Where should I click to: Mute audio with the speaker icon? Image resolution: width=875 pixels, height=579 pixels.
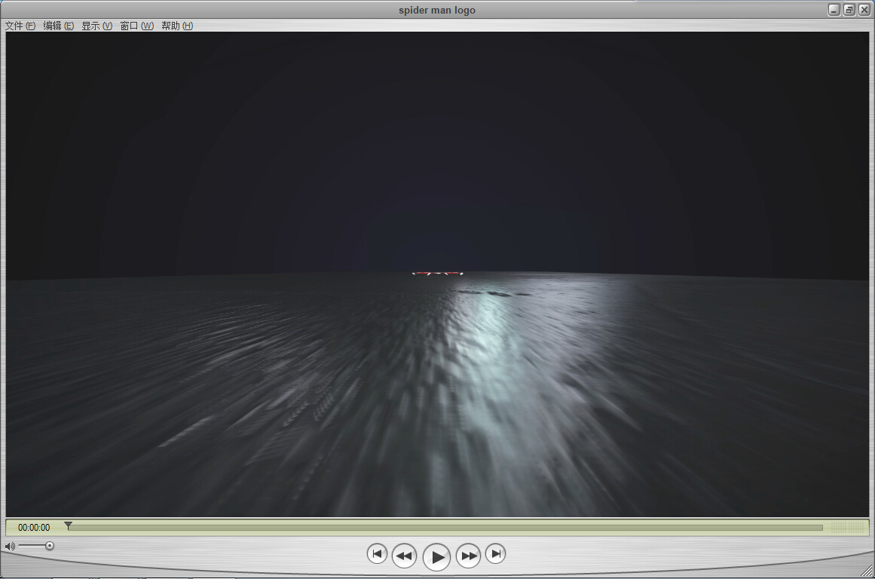pyautogui.click(x=10, y=546)
